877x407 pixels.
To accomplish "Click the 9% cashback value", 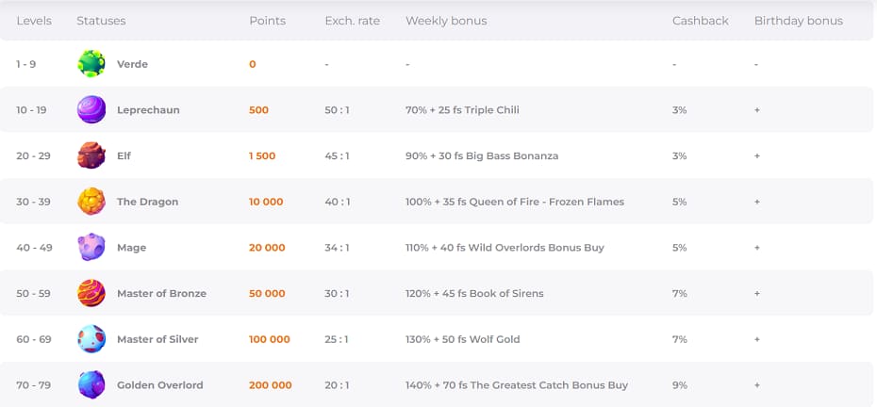I will [x=680, y=385].
